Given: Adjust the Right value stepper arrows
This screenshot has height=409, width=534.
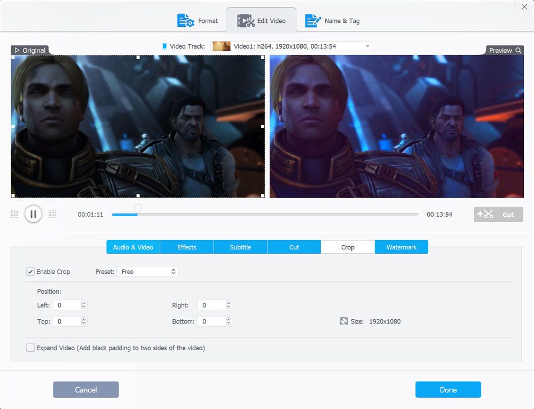Looking at the screenshot, I should [x=229, y=305].
